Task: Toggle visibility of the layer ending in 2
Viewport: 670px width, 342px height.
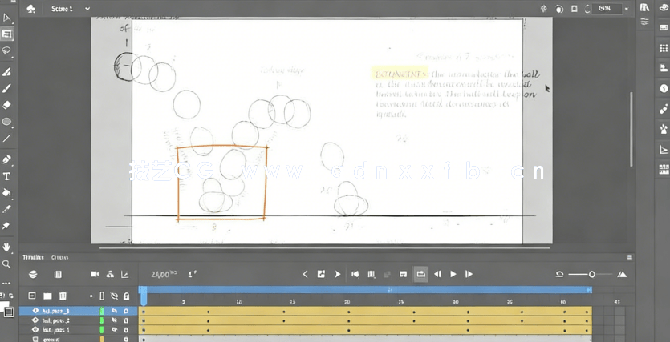Action: click(114, 320)
